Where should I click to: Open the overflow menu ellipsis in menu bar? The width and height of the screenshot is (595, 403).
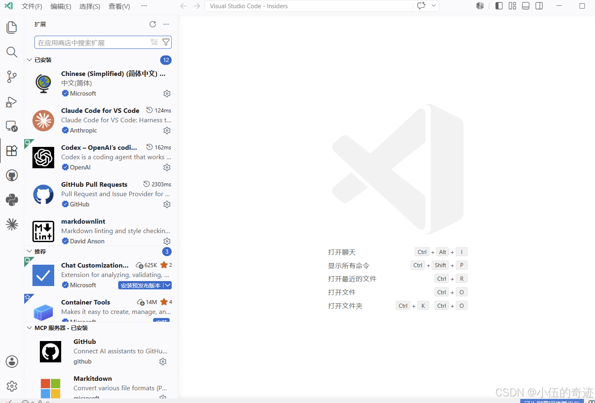click(x=144, y=6)
